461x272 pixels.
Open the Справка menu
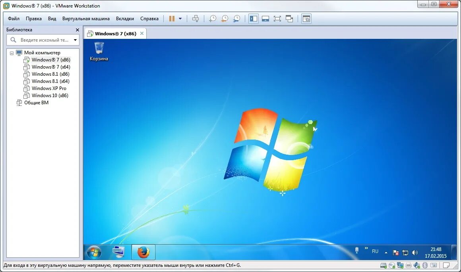point(149,19)
